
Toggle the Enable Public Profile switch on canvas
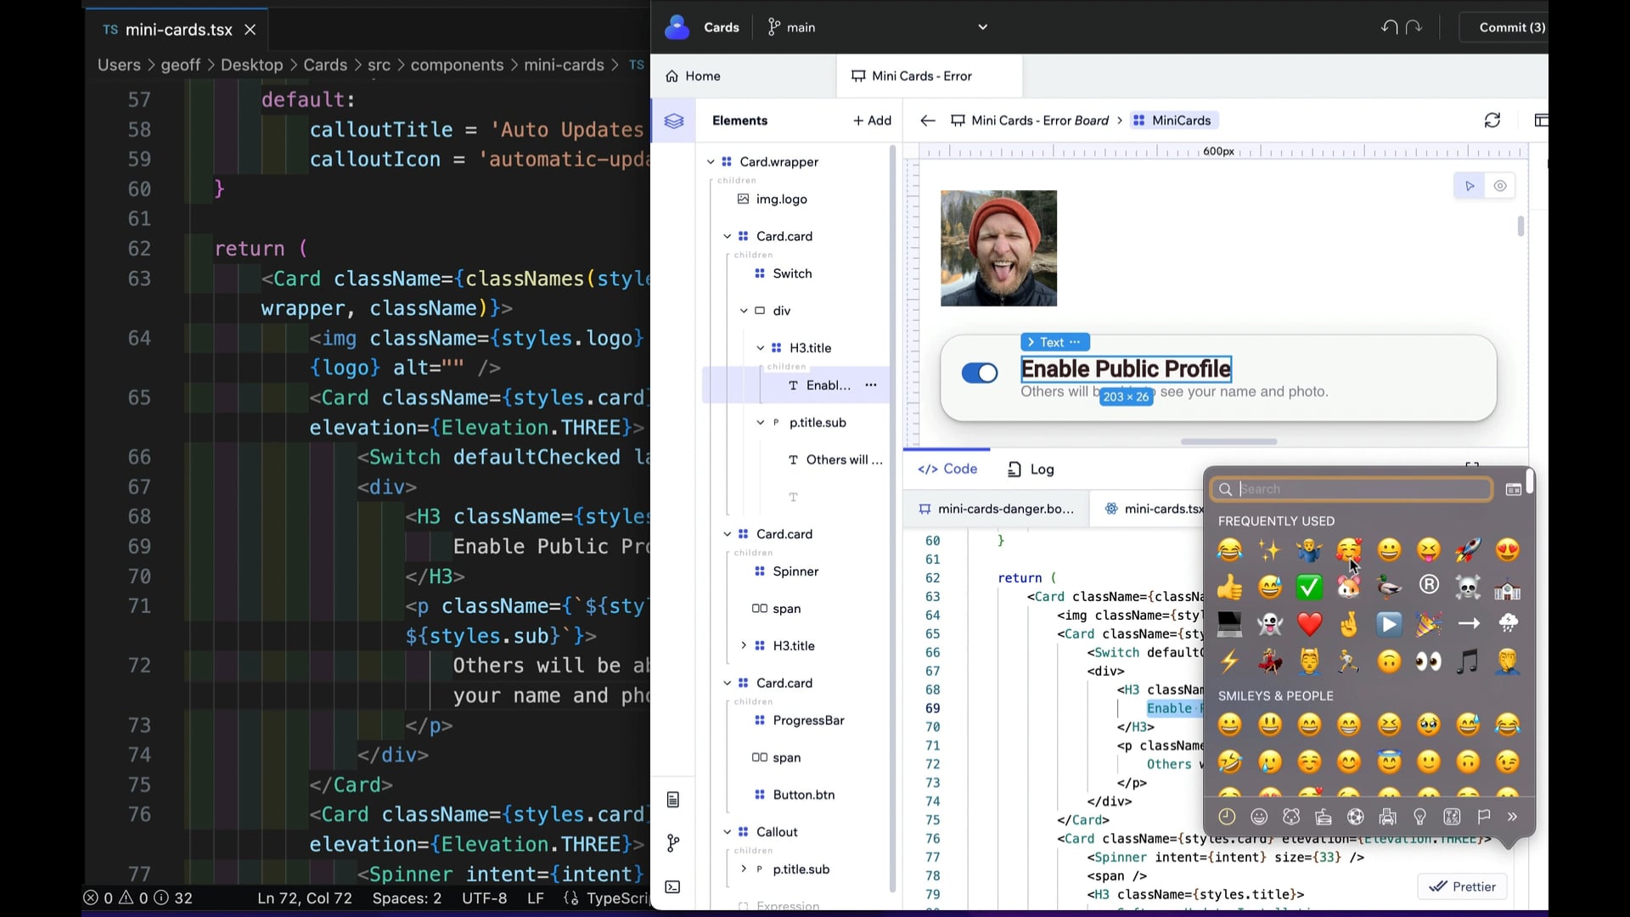point(979,374)
